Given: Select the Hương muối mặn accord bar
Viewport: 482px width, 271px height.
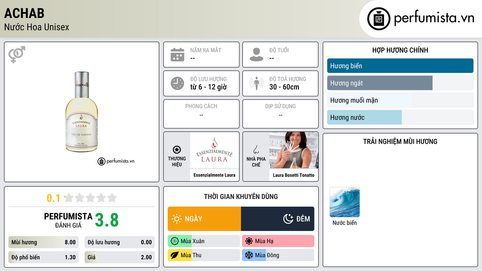Looking at the screenshot, I should [400, 100].
